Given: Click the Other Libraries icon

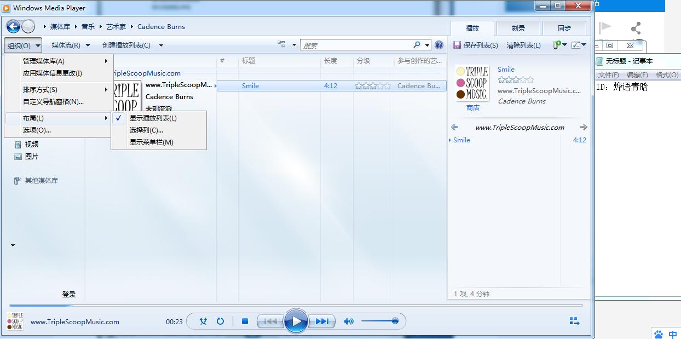Looking at the screenshot, I should tap(18, 181).
